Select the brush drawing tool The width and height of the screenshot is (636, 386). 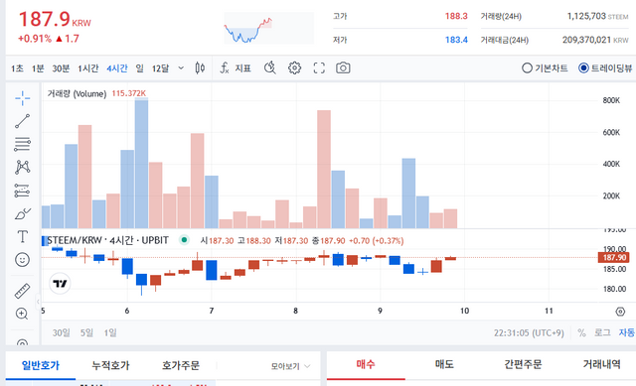tap(22, 214)
